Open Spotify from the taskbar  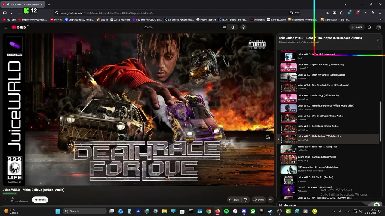pyautogui.click(x=226, y=211)
